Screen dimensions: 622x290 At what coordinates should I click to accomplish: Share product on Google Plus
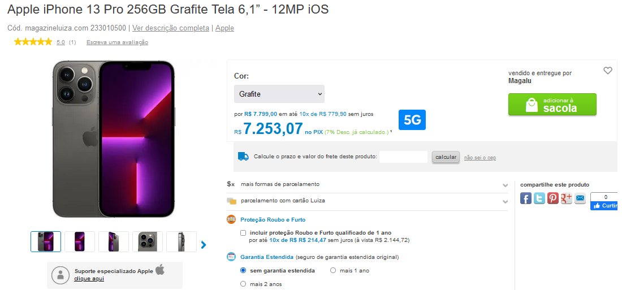(x=567, y=198)
